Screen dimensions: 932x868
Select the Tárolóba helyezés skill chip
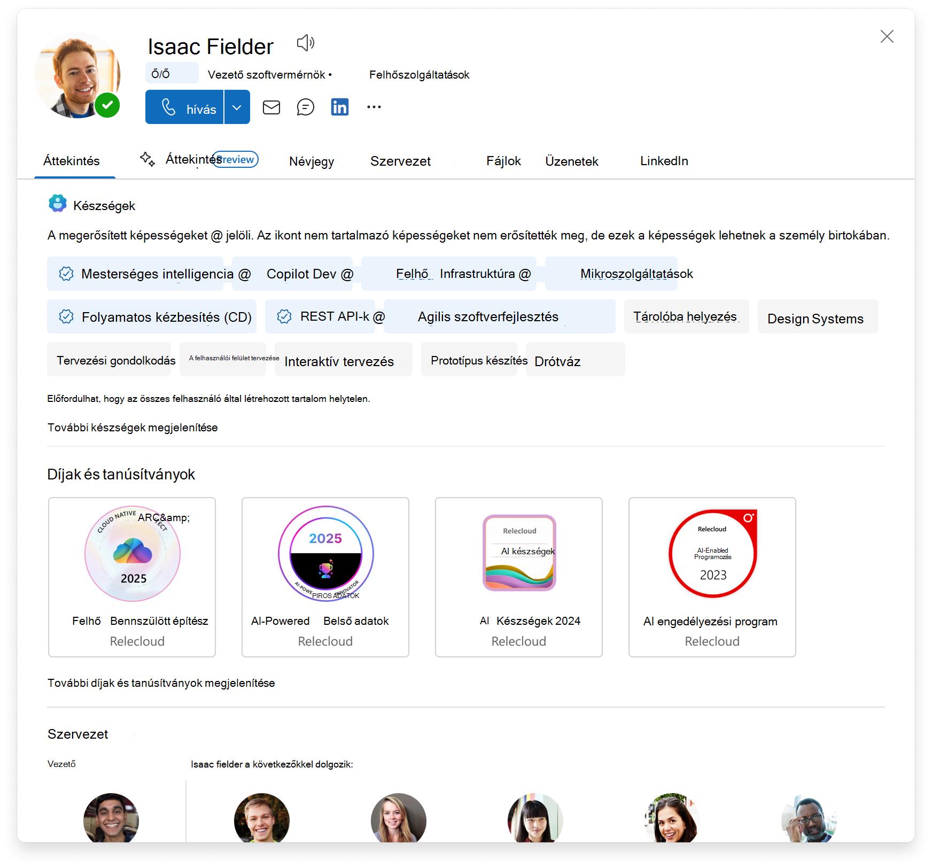686,316
